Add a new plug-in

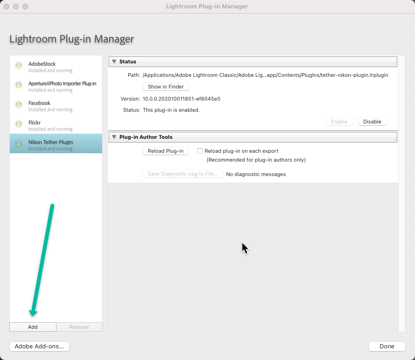click(x=33, y=327)
